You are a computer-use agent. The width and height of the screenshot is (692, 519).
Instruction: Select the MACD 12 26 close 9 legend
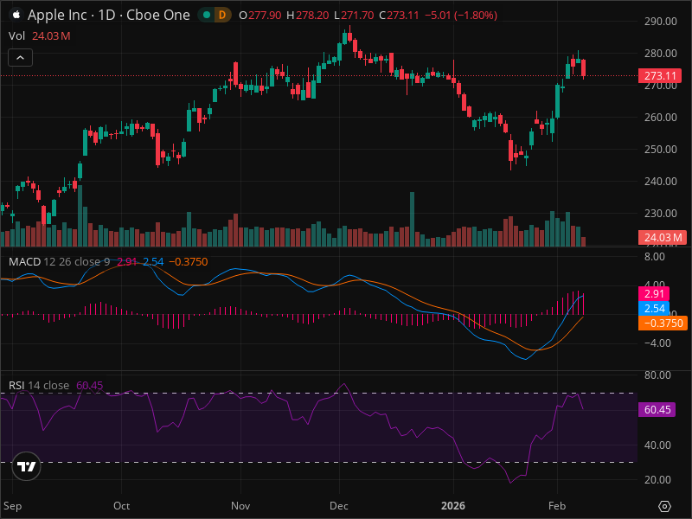[59, 262]
